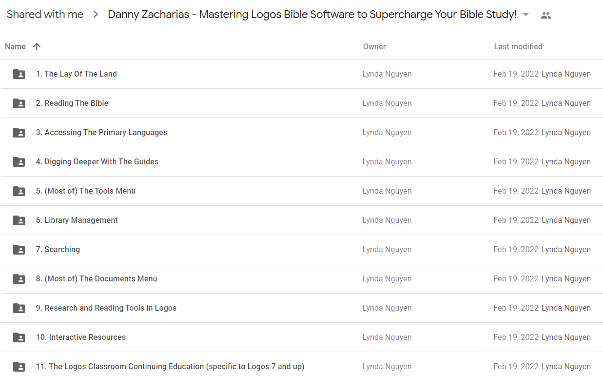Select the folder icon for Accessing The Primary Languages

point(19,133)
